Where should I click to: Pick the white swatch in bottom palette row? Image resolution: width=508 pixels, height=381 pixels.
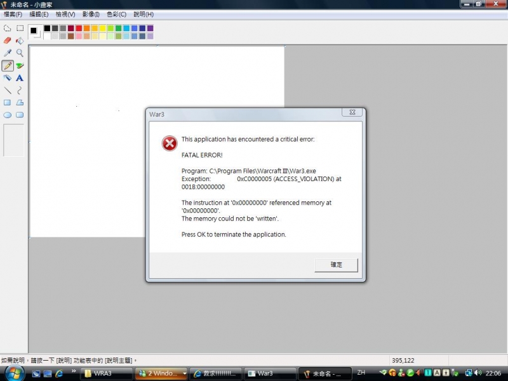(47, 36)
